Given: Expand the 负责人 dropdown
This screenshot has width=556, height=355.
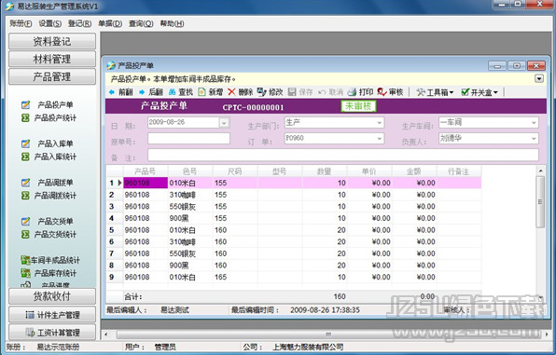Looking at the screenshot, I should click(534, 139).
